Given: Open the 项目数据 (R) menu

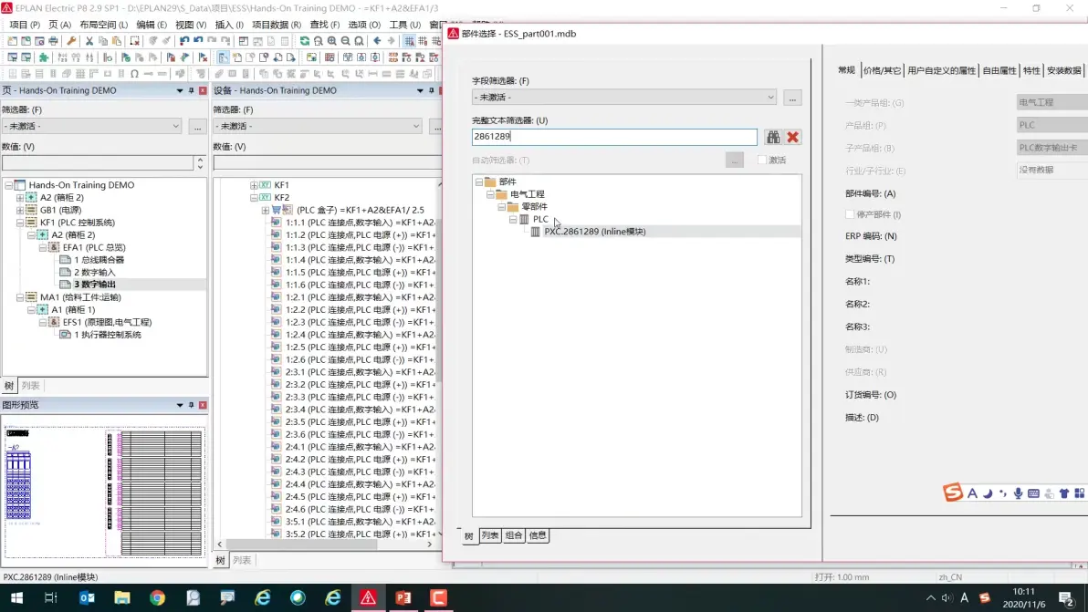Looking at the screenshot, I should click(277, 25).
